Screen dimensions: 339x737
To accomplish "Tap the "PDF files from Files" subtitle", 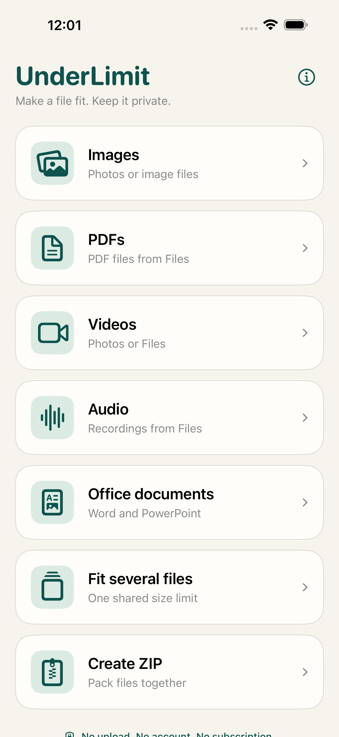I will 139,259.
